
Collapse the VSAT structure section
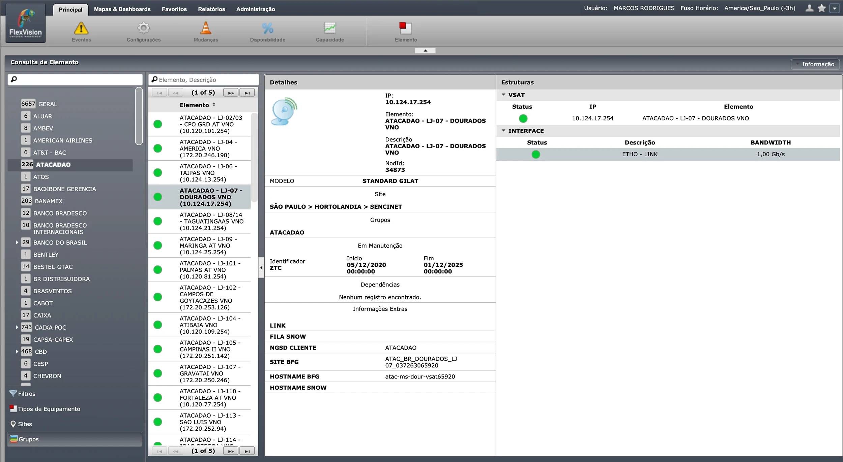pos(503,95)
